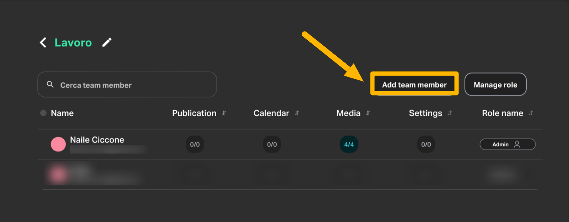The width and height of the screenshot is (569, 222).
Task: Select the Naile Ciccone name text
Action: click(97, 140)
